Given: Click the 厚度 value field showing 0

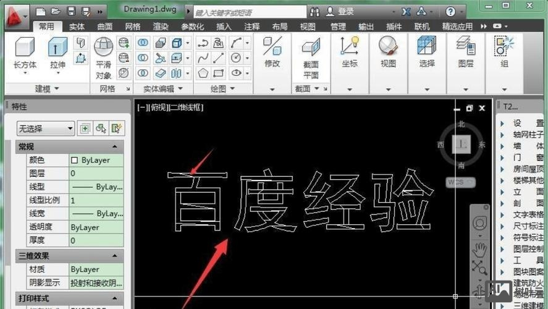Looking at the screenshot, I should tap(96, 240).
